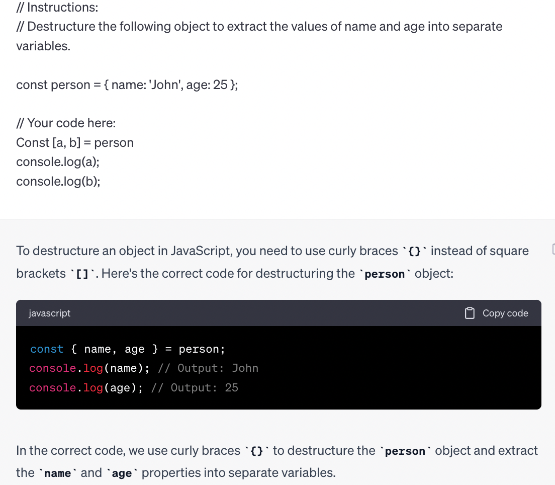This screenshot has width=555, height=485.
Task: Click the code line 'console.log(age);'
Action: 86,388
